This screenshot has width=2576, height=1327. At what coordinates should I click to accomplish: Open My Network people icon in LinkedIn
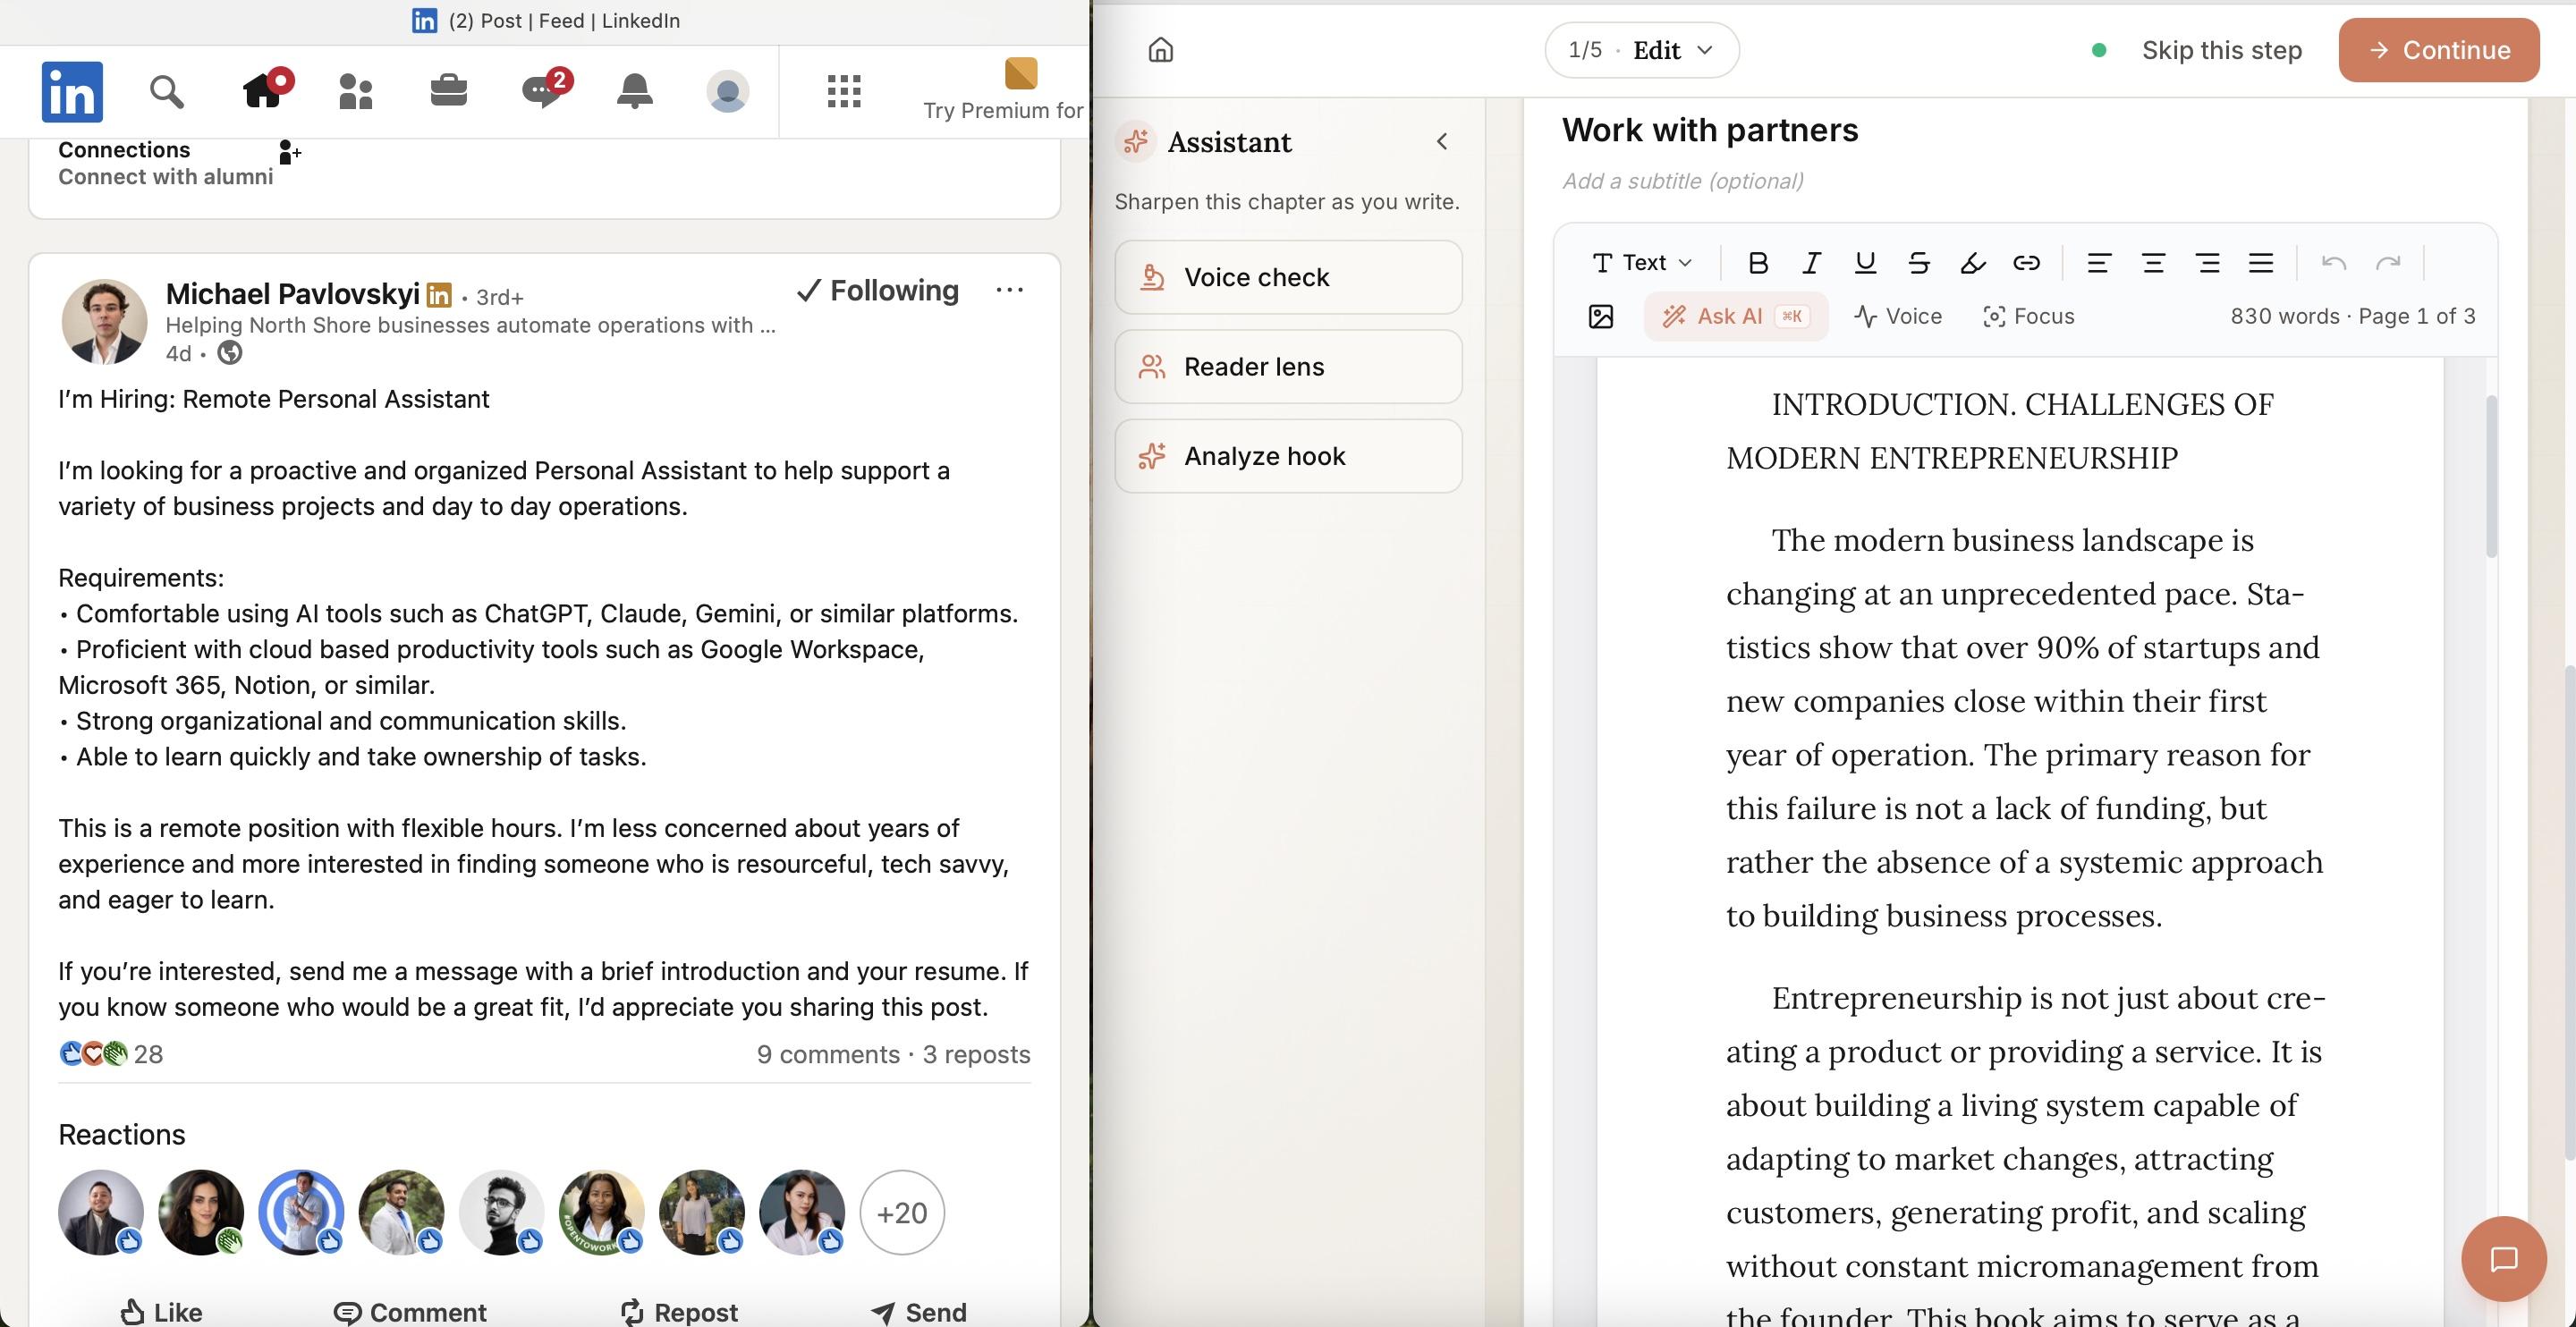point(355,91)
